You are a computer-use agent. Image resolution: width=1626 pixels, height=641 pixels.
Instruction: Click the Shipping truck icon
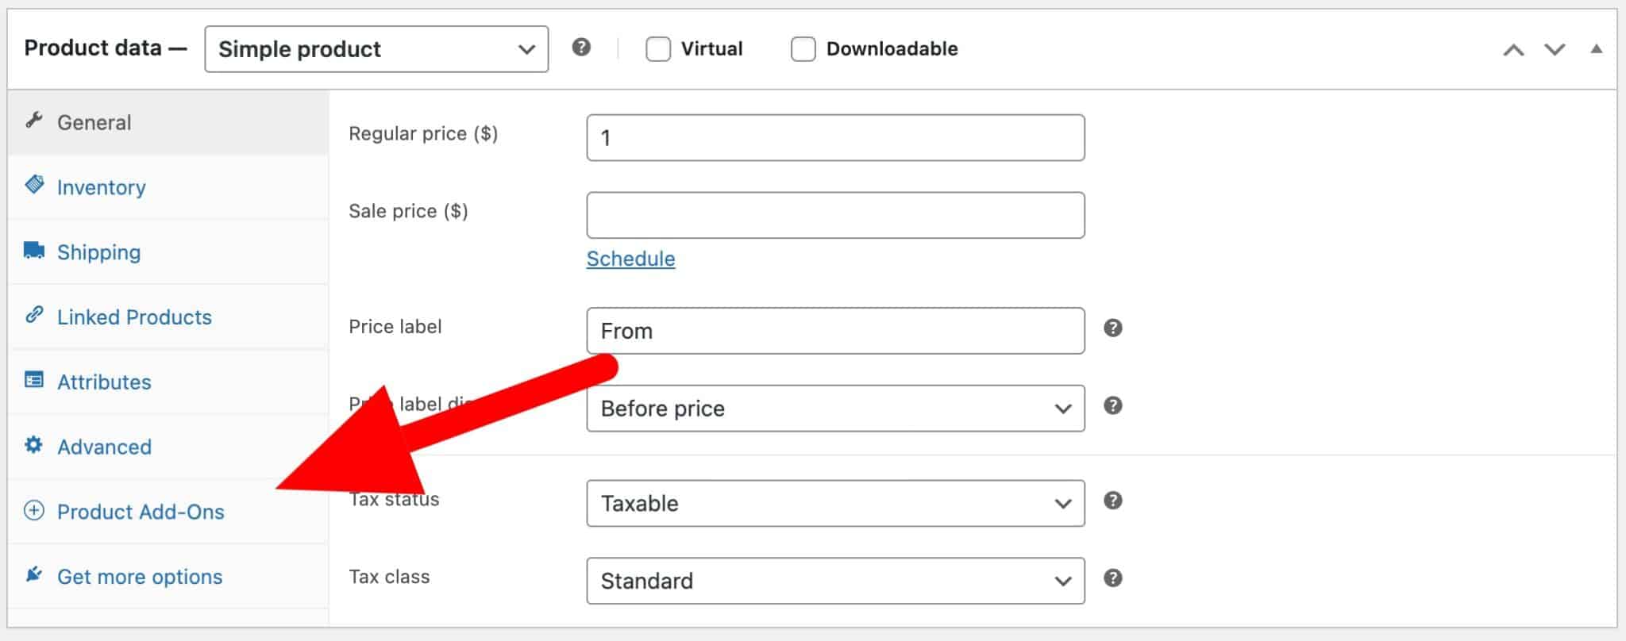pyautogui.click(x=33, y=250)
